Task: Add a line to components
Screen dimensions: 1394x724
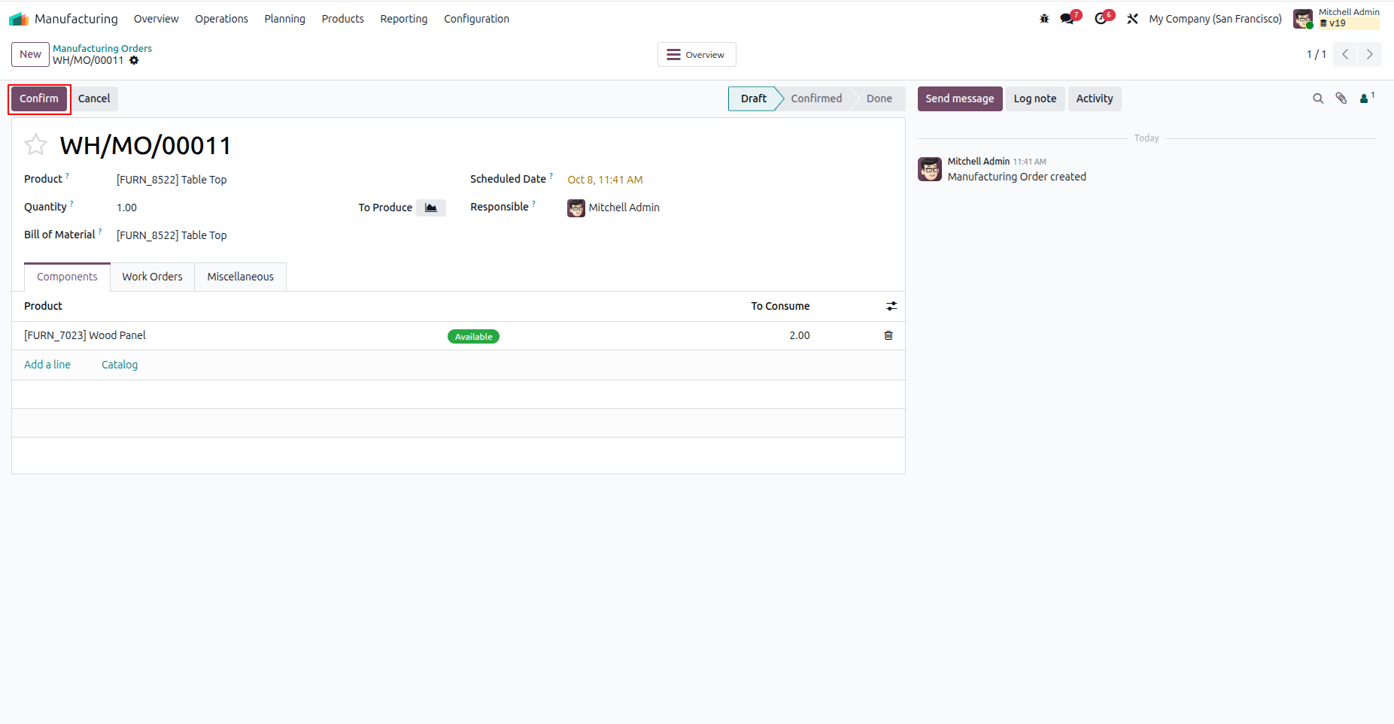Action: click(x=47, y=365)
